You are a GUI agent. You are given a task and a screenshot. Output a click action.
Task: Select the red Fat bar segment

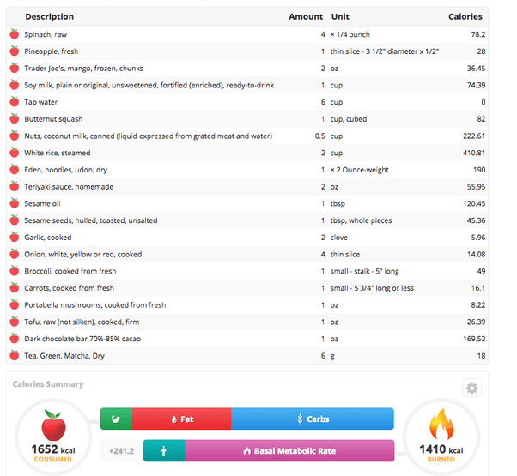182,419
